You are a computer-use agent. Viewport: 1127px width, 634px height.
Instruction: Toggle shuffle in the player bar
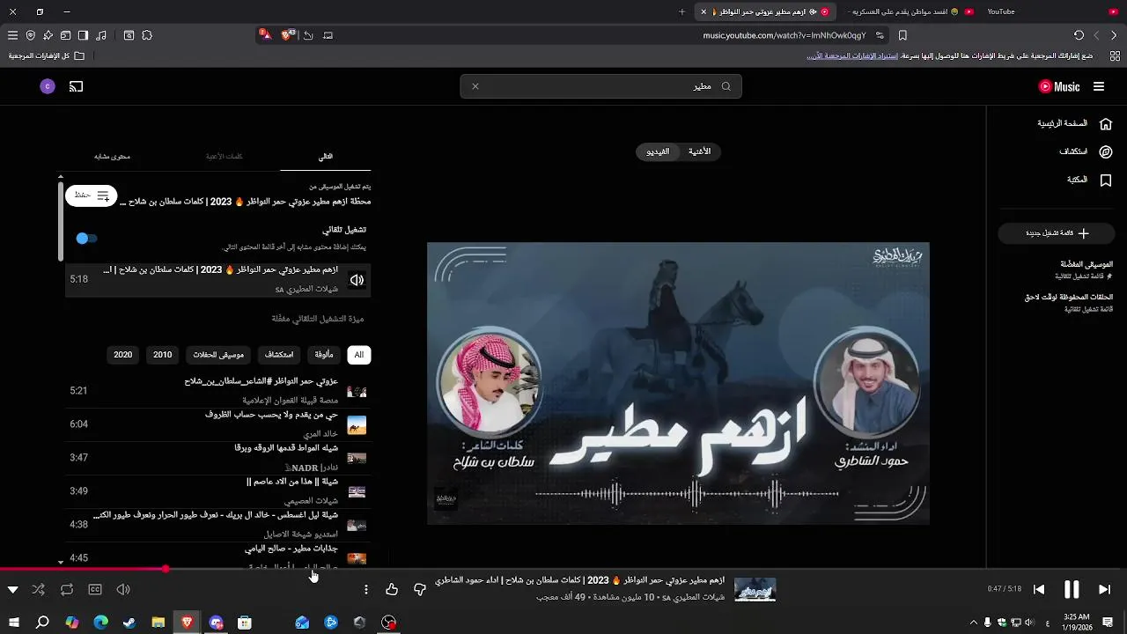pyautogui.click(x=38, y=589)
